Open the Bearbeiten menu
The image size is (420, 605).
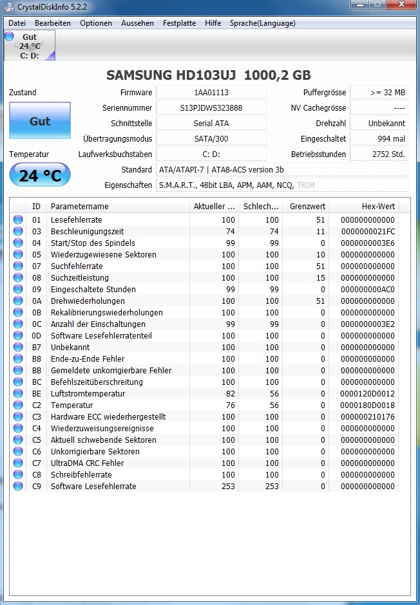point(53,23)
